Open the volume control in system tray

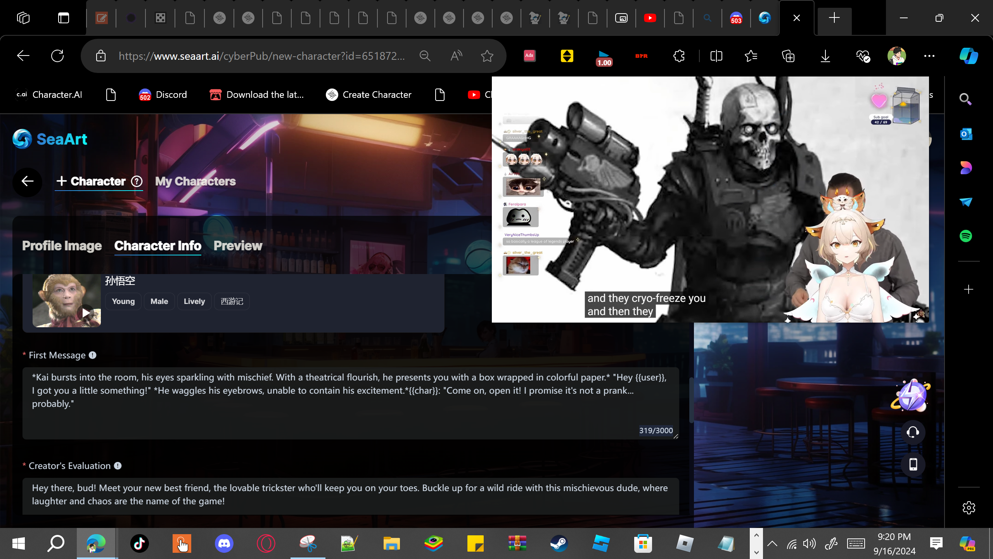(810, 543)
